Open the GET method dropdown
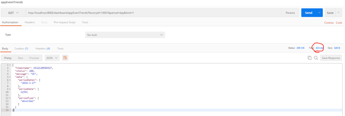The height and width of the screenshot is (116, 345). pyautogui.click(x=13, y=13)
